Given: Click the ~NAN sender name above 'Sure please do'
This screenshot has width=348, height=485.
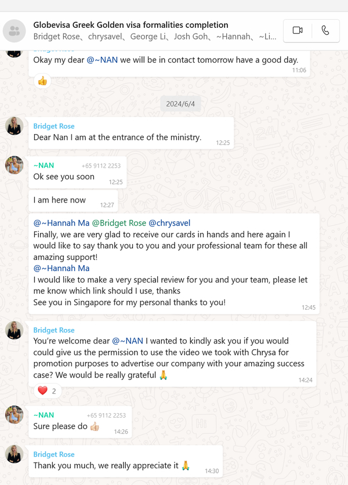Looking at the screenshot, I should coord(43,415).
